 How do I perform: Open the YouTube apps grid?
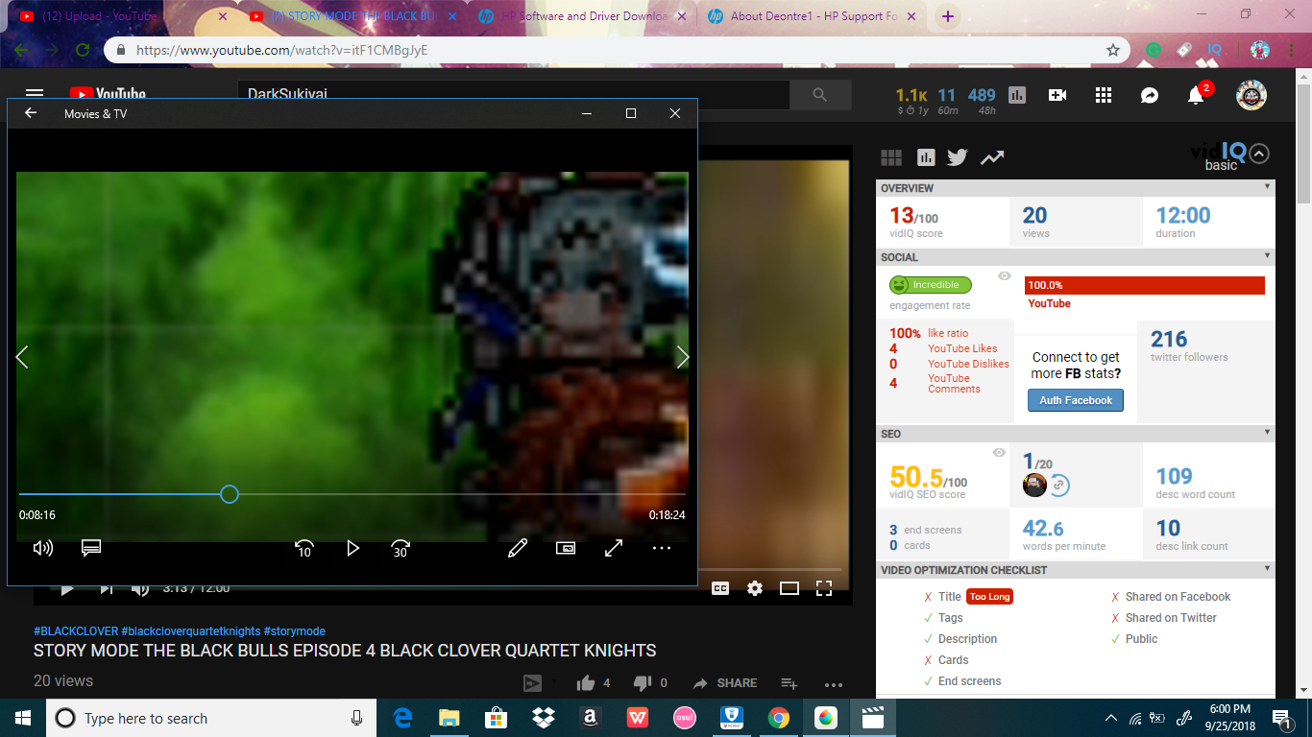click(1104, 95)
